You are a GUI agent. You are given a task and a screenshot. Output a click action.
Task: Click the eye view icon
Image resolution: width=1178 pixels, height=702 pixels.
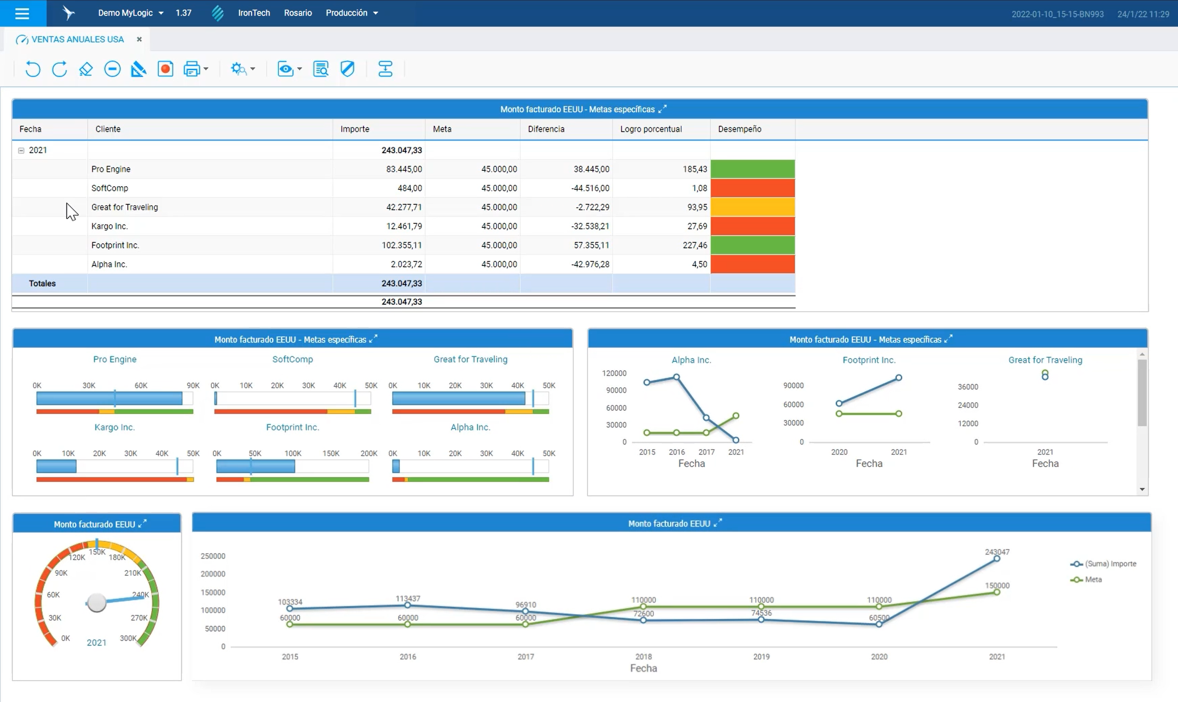pos(286,70)
